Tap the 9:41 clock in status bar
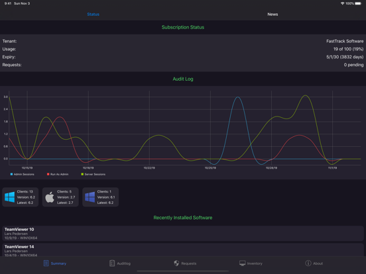 click(8, 3)
